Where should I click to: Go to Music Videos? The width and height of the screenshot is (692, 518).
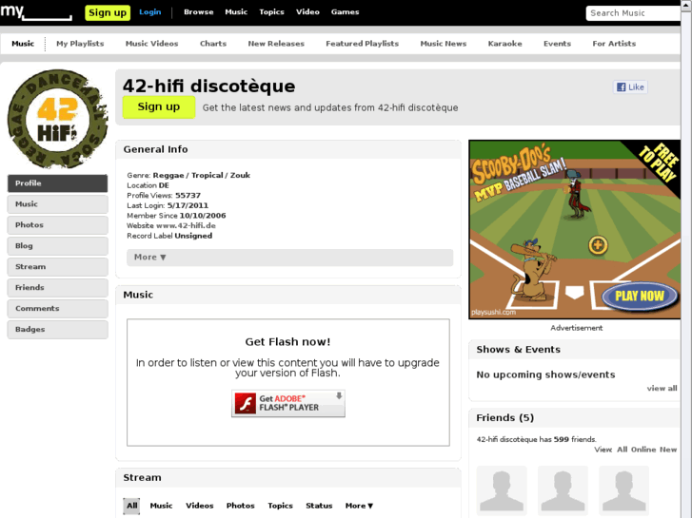[151, 44]
